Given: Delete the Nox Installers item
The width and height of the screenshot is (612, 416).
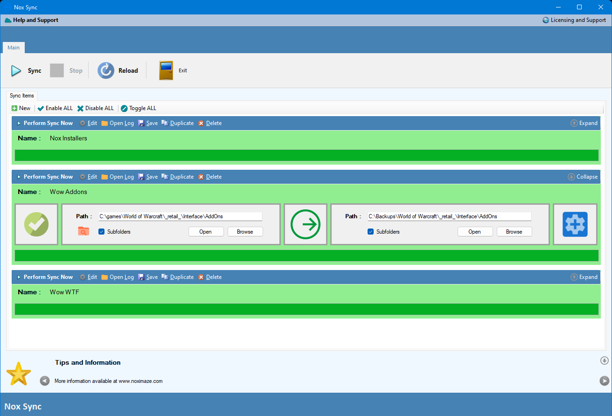Looking at the screenshot, I should tap(210, 123).
